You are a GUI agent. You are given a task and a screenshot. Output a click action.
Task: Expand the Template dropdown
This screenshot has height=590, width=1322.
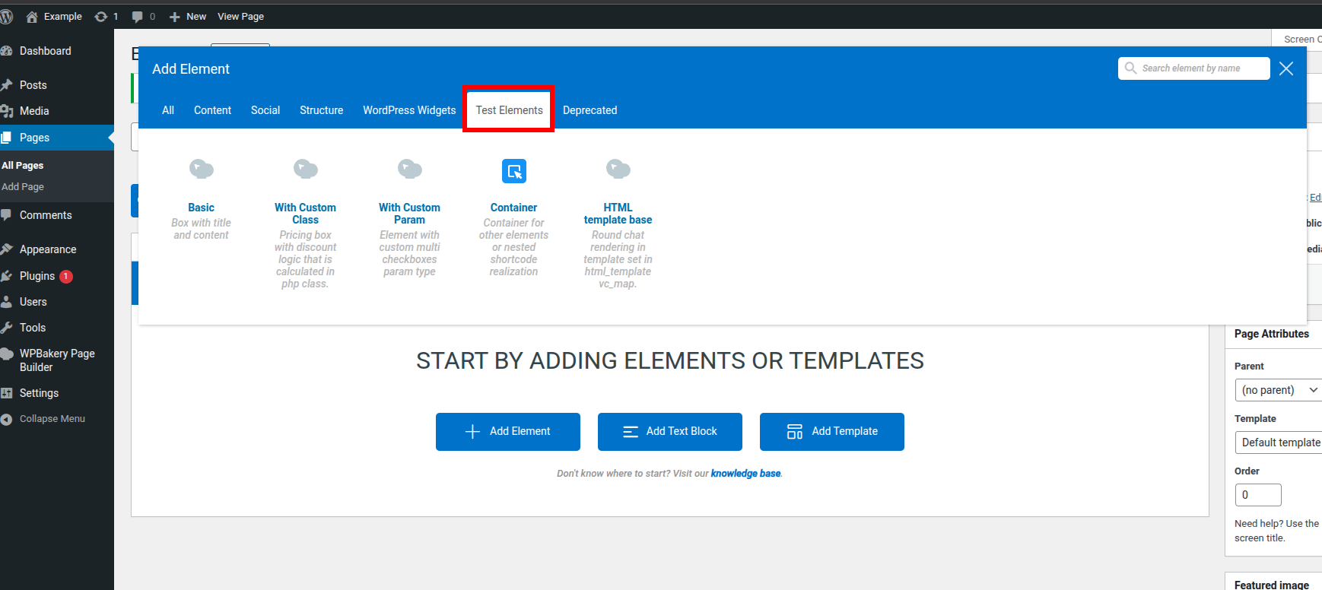coord(1279,442)
